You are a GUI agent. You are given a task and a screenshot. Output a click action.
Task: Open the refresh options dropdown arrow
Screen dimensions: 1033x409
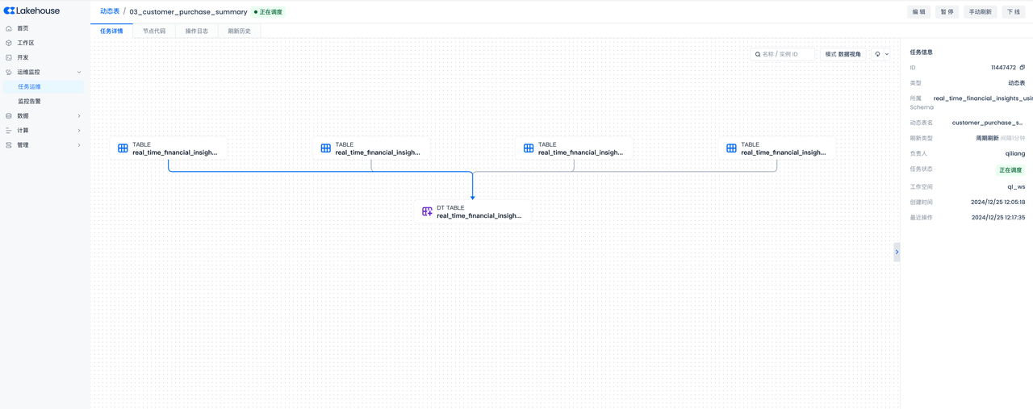tap(887, 54)
